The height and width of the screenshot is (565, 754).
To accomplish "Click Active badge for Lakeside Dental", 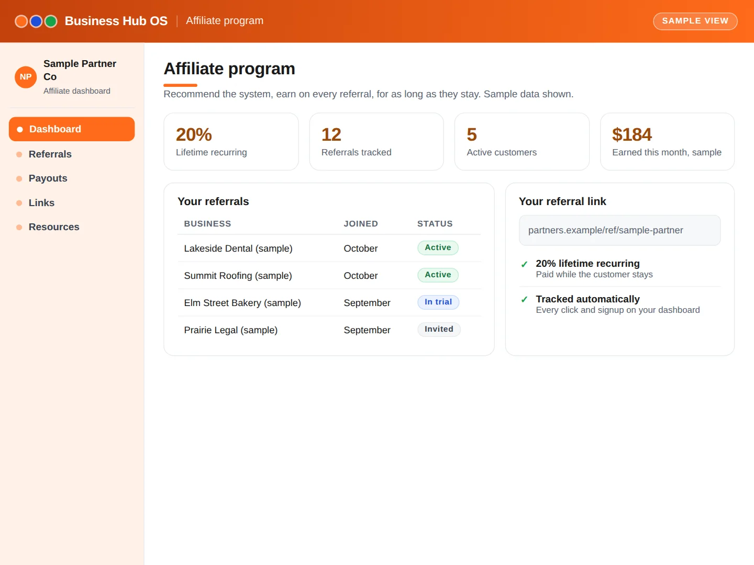I will [438, 248].
